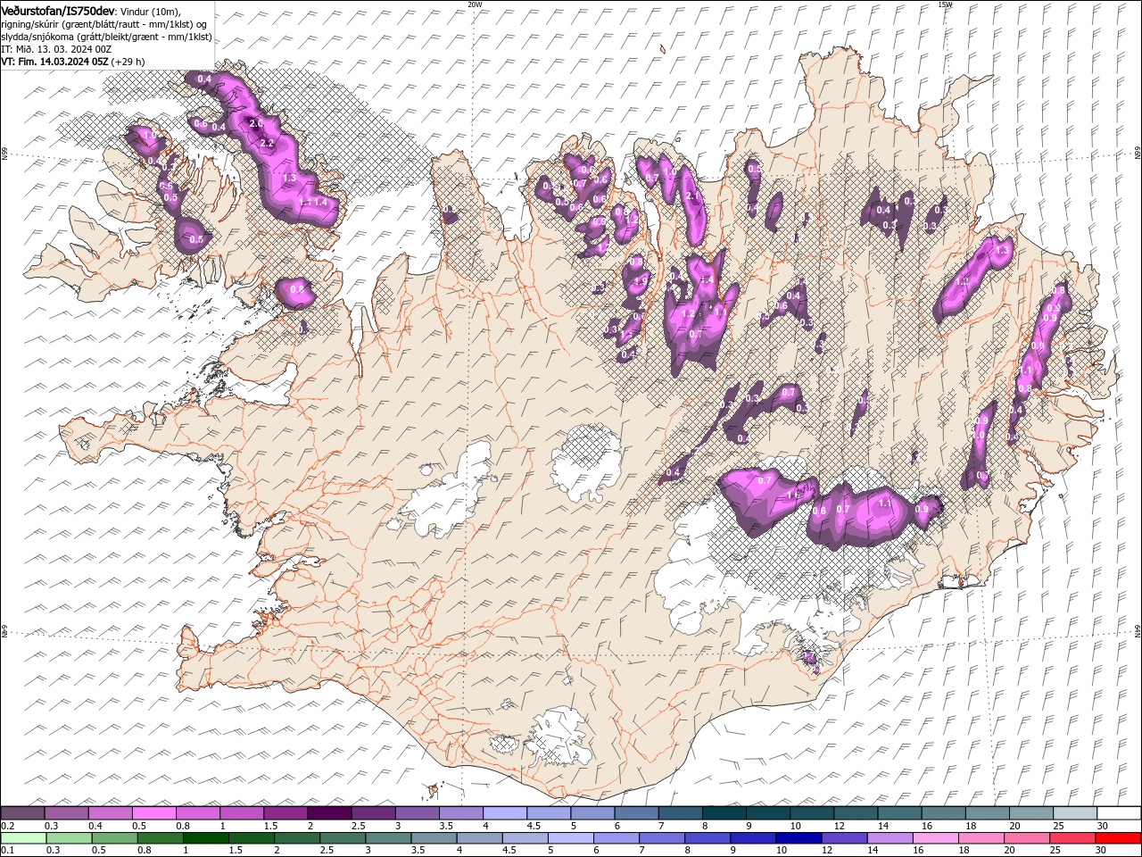
Task: Click the 0.2 label under the snow scale
Action: pyautogui.click(x=6, y=826)
